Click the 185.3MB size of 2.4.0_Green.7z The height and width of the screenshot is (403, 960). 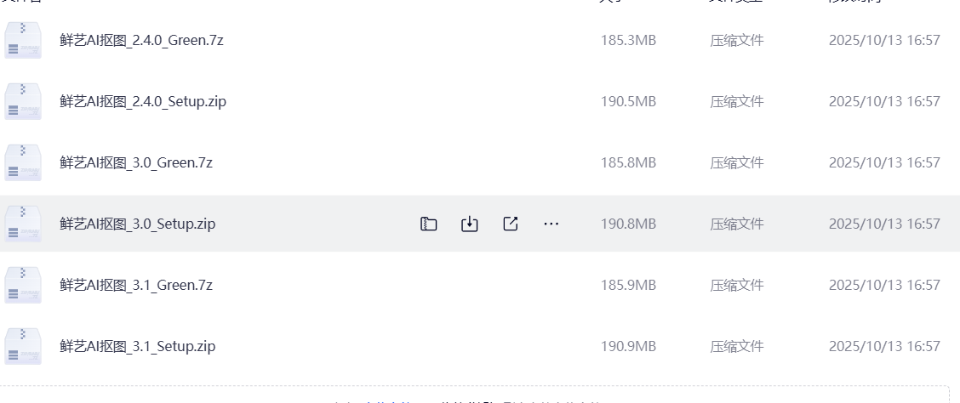pos(628,40)
